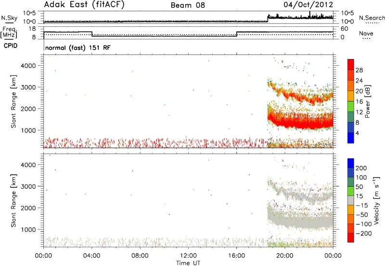Select the '4000' tick on the velocity panel
Viewport: 385px width, 266px height.
click(x=28, y=165)
